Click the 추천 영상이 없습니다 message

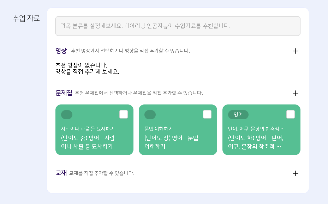click(x=81, y=65)
